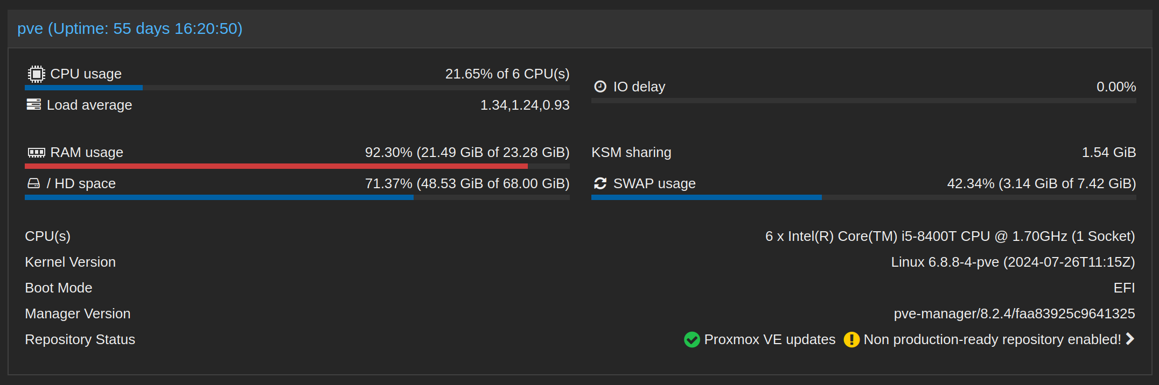Viewport: 1159px width, 385px height.
Task: Select the Manager Version value text
Action: 1014,313
